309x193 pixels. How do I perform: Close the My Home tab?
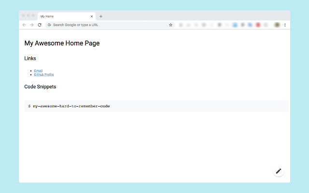[92, 16]
